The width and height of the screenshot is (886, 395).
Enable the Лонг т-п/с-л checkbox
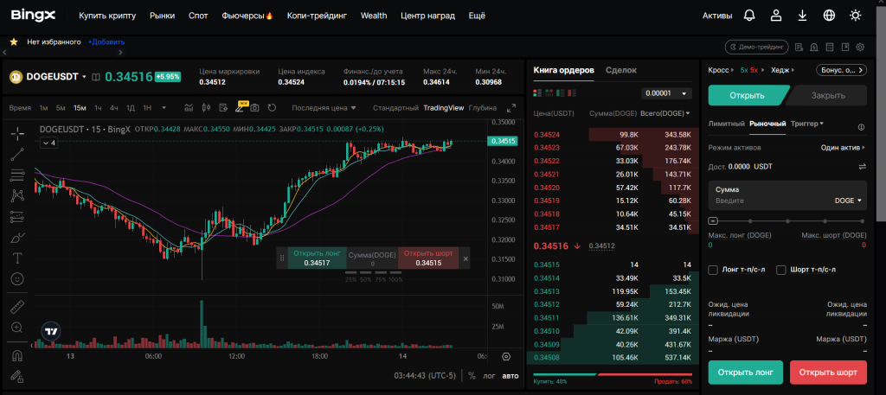point(713,270)
